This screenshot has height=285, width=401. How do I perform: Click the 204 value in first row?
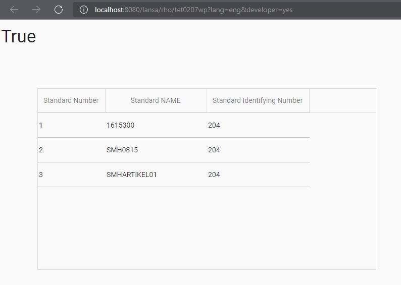(x=214, y=125)
